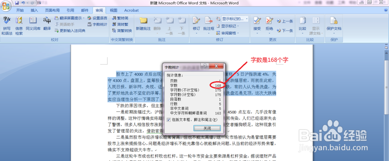Open the Office button menu
Viewport: 389px width, 161px height.
coord(5,5)
